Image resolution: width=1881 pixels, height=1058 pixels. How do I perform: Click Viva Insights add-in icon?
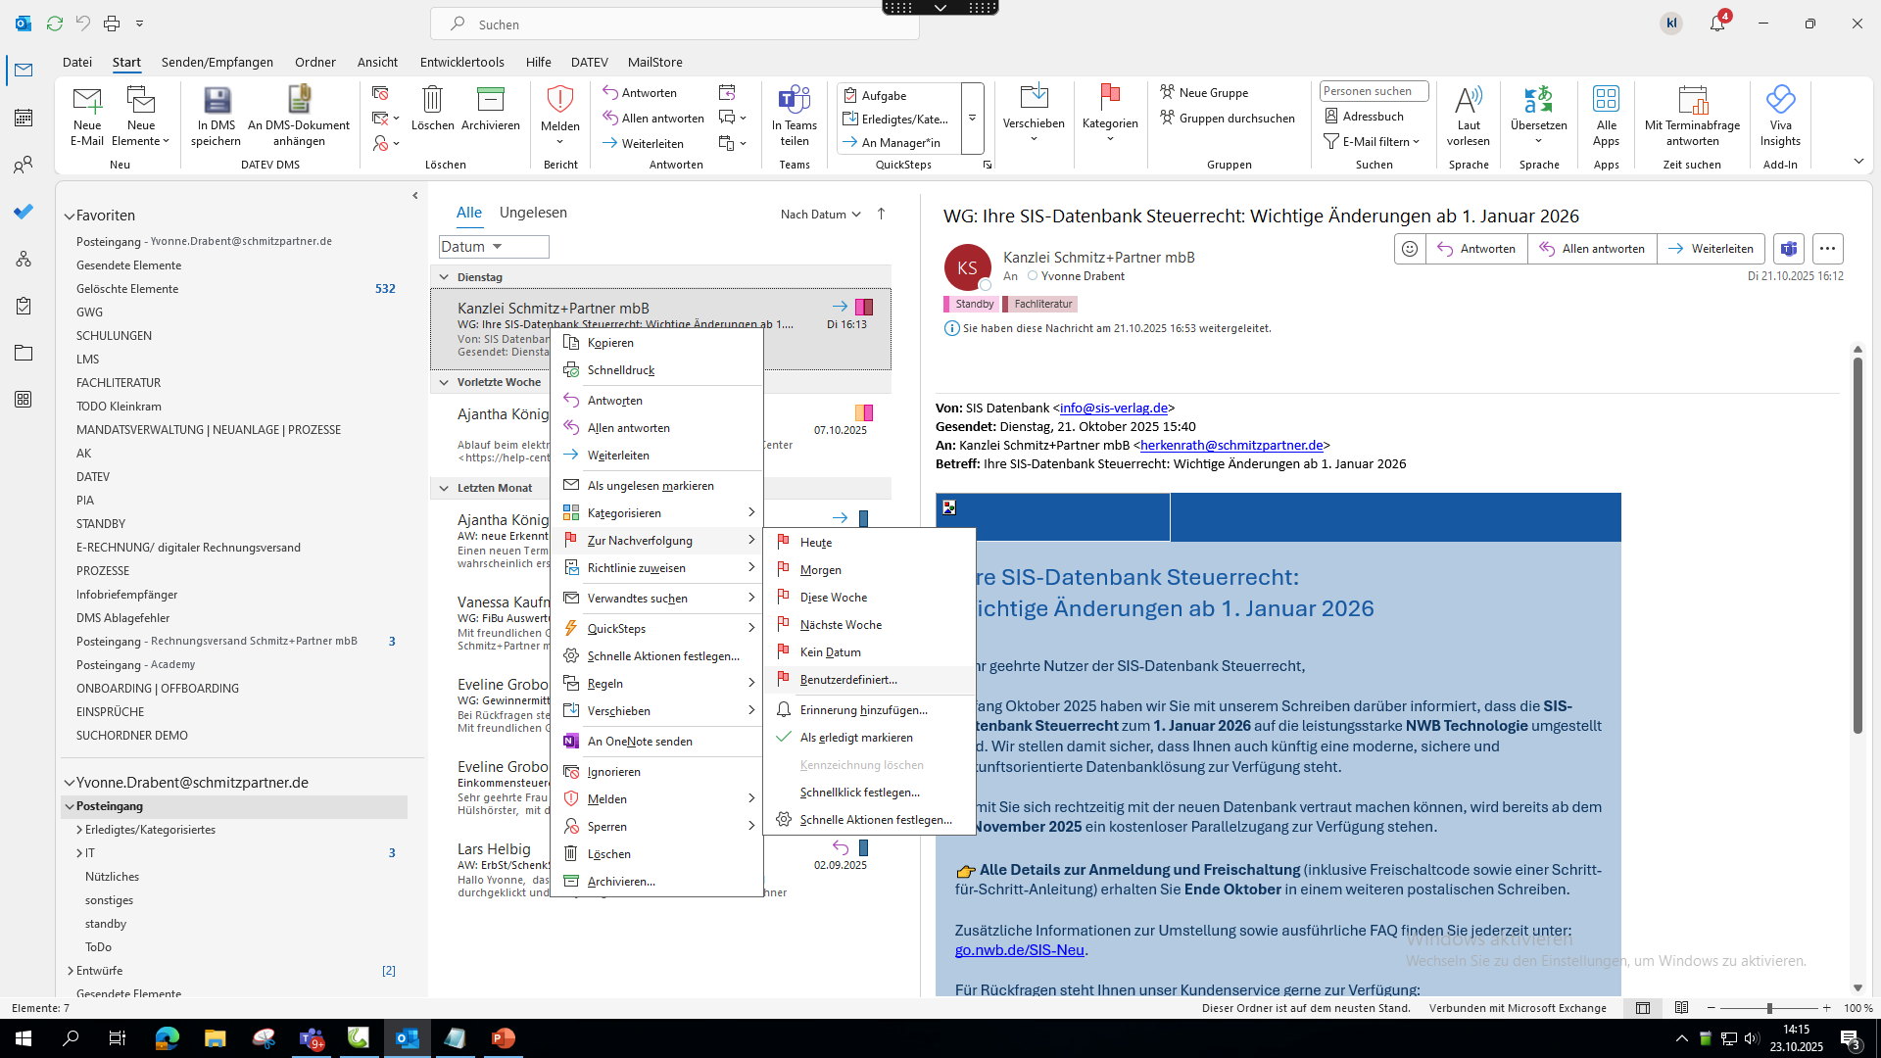click(x=1780, y=117)
